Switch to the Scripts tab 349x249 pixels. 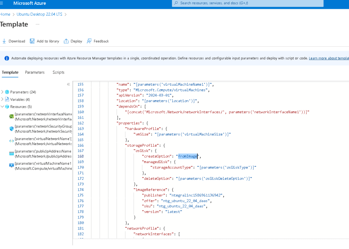point(58,72)
